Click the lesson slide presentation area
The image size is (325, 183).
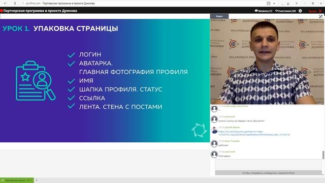105,80
